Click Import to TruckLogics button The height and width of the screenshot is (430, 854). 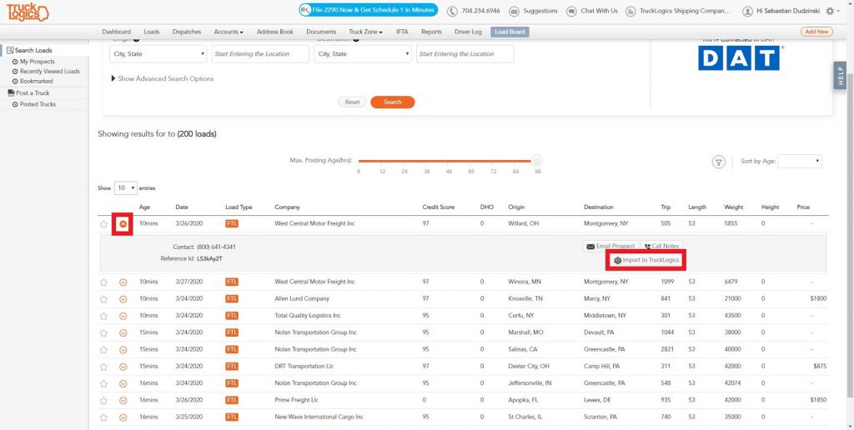pyautogui.click(x=646, y=261)
